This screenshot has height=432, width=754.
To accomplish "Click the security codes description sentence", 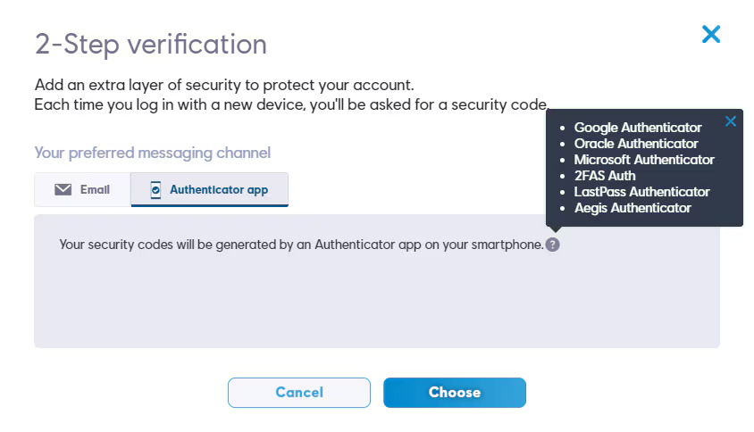I will tap(300, 244).
